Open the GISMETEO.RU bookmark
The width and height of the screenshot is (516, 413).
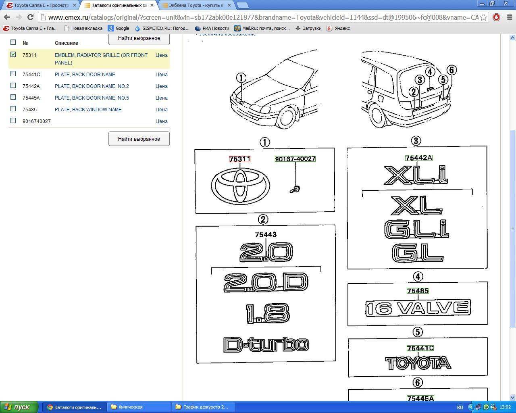[x=162, y=28]
